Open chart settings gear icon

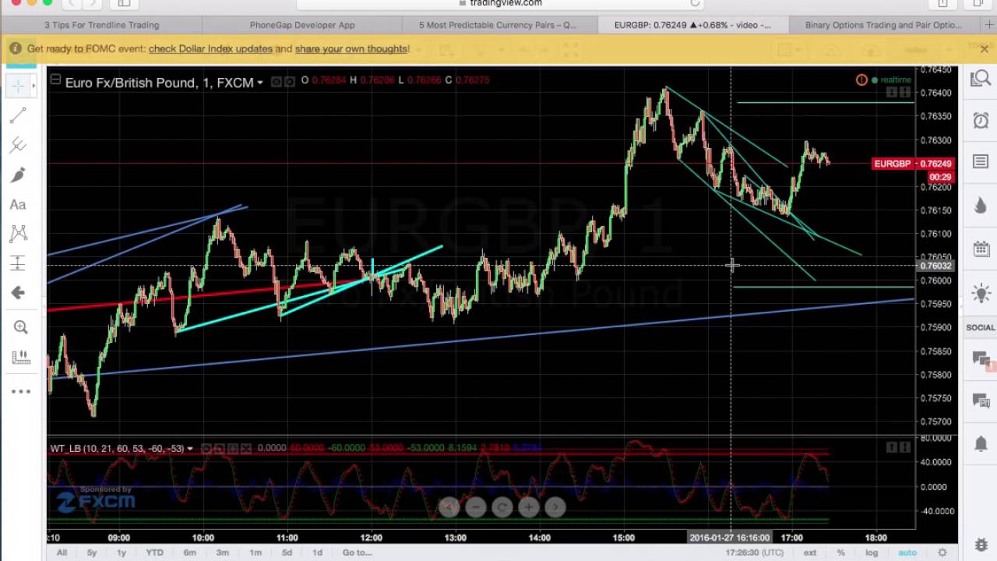(x=942, y=552)
